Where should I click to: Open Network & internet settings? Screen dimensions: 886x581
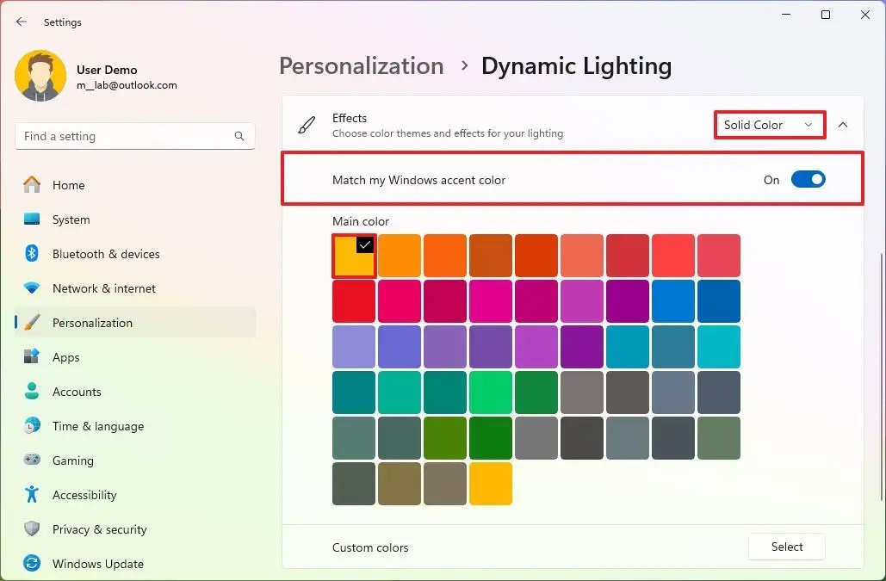103,288
